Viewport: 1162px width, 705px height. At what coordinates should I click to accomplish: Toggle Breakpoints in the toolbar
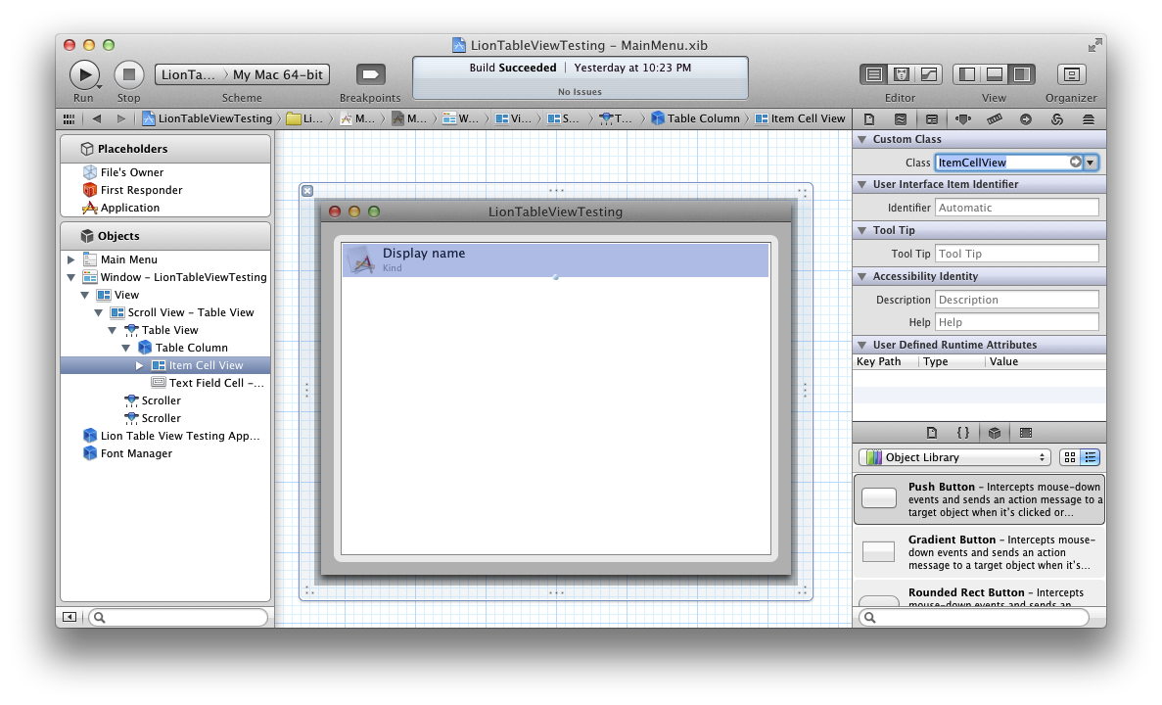pyautogui.click(x=371, y=74)
